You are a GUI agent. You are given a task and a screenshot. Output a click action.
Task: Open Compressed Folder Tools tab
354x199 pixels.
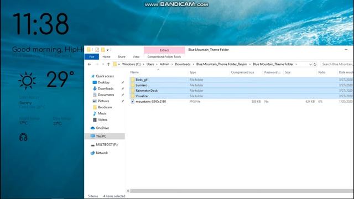164,56
